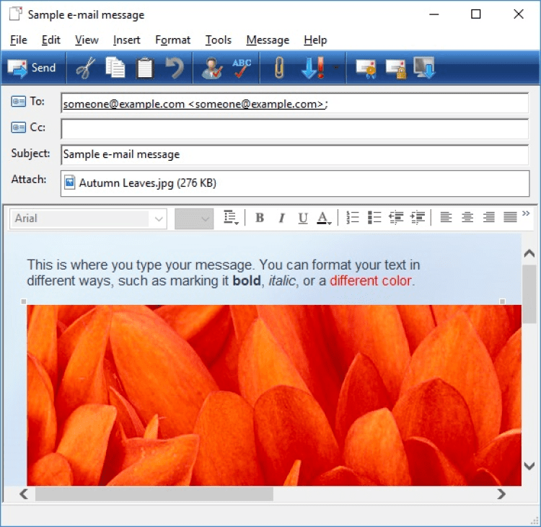Click the Work Offline monitor icon
541x527 pixels.
[x=424, y=68]
